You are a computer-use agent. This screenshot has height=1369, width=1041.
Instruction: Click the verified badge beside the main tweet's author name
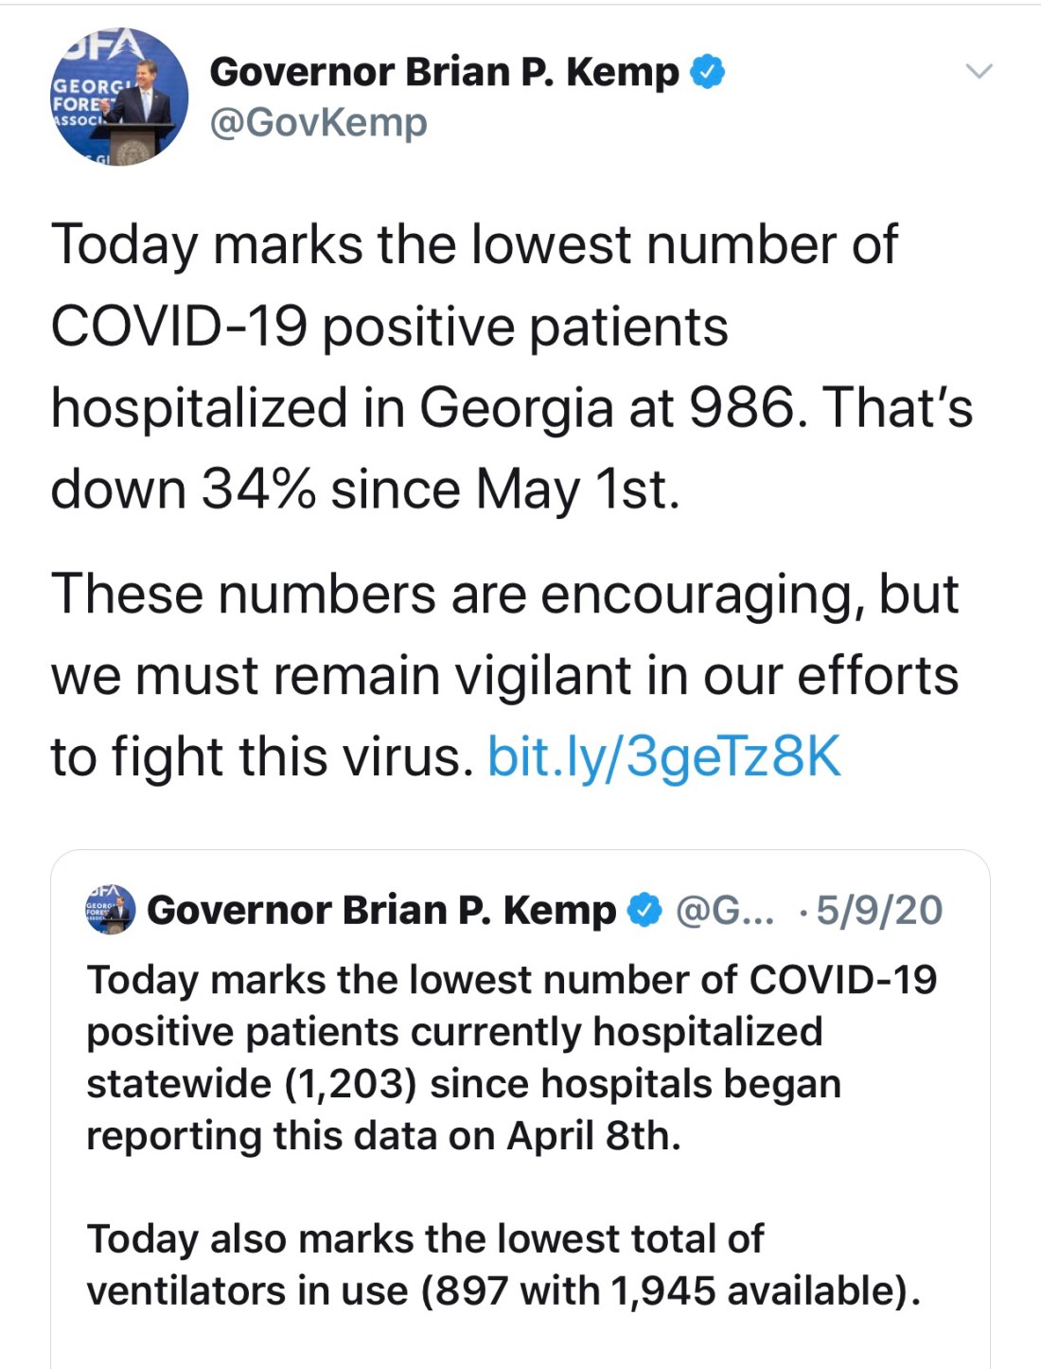pos(708,72)
